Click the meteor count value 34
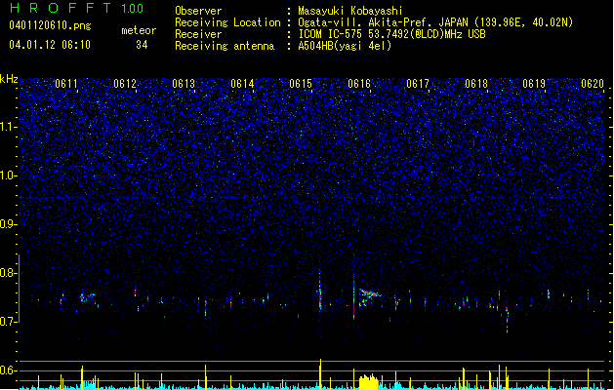The image size is (614, 390). point(142,45)
